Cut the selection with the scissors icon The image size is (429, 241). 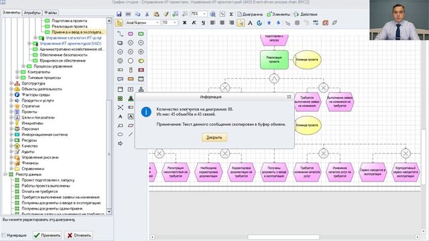point(147,14)
